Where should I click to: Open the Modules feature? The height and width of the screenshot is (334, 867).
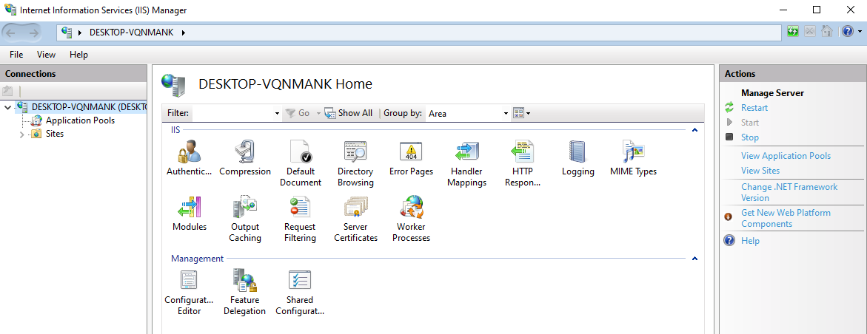[189, 213]
